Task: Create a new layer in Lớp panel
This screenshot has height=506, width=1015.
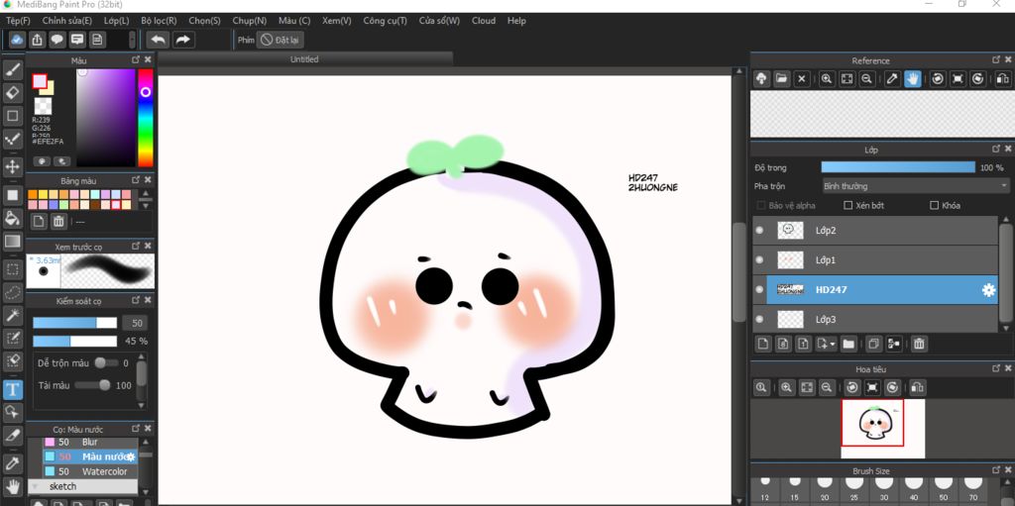Action: [763, 344]
